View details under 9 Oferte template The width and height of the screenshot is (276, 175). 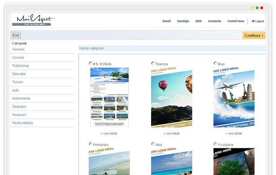(x=109, y=133)
